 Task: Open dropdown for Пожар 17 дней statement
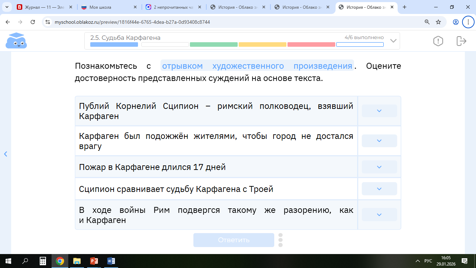click(379, 167)
